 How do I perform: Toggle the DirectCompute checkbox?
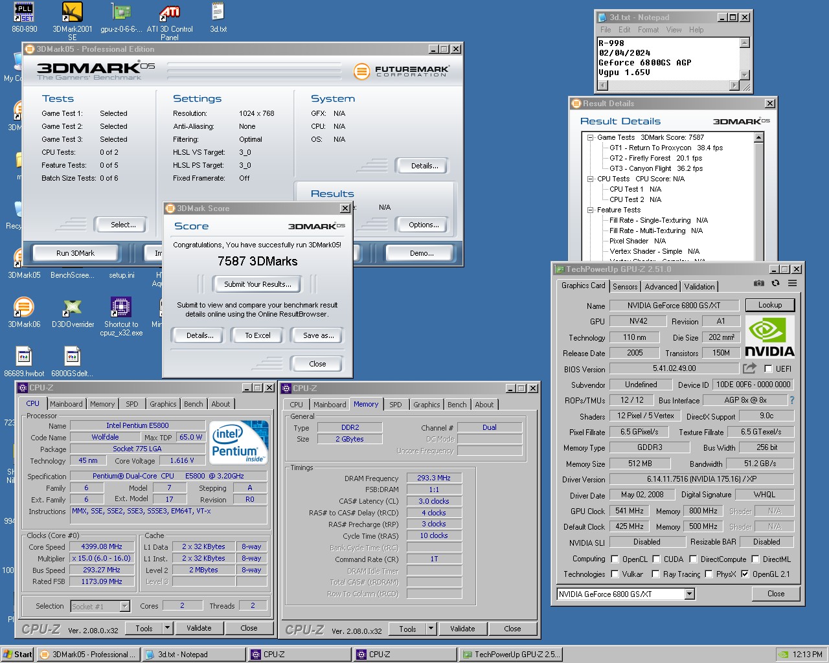click(693, 559)
